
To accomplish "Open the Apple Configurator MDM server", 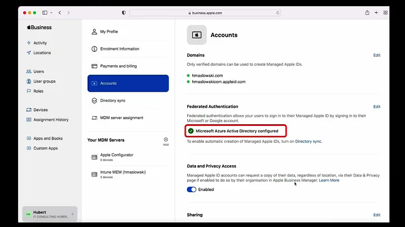I will [128, 157].
